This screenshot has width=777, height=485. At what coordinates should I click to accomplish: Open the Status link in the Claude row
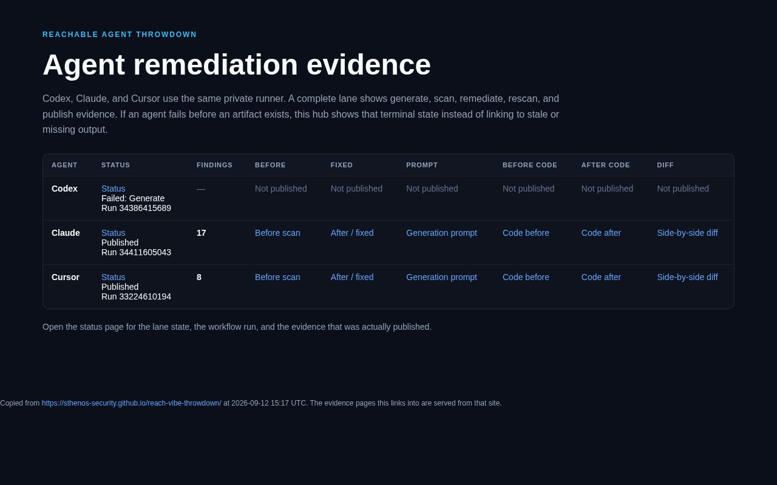pyautogui.click(x=114, y=233)
